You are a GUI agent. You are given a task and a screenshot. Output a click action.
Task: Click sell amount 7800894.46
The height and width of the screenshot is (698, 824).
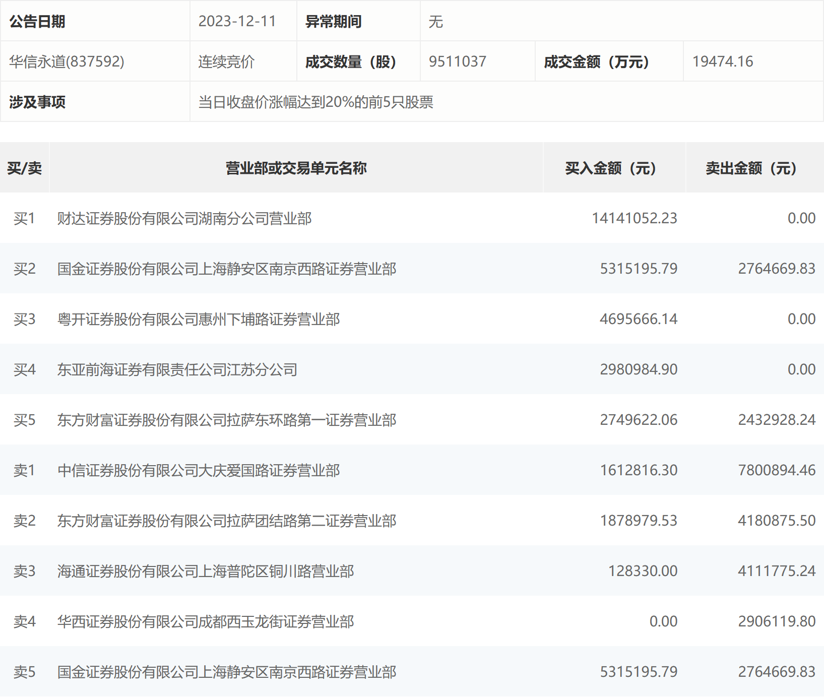(x=777, y=470)
